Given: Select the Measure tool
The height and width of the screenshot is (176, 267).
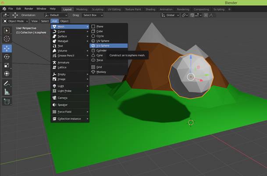Looking at the screenshot, I should click(7, 92).
